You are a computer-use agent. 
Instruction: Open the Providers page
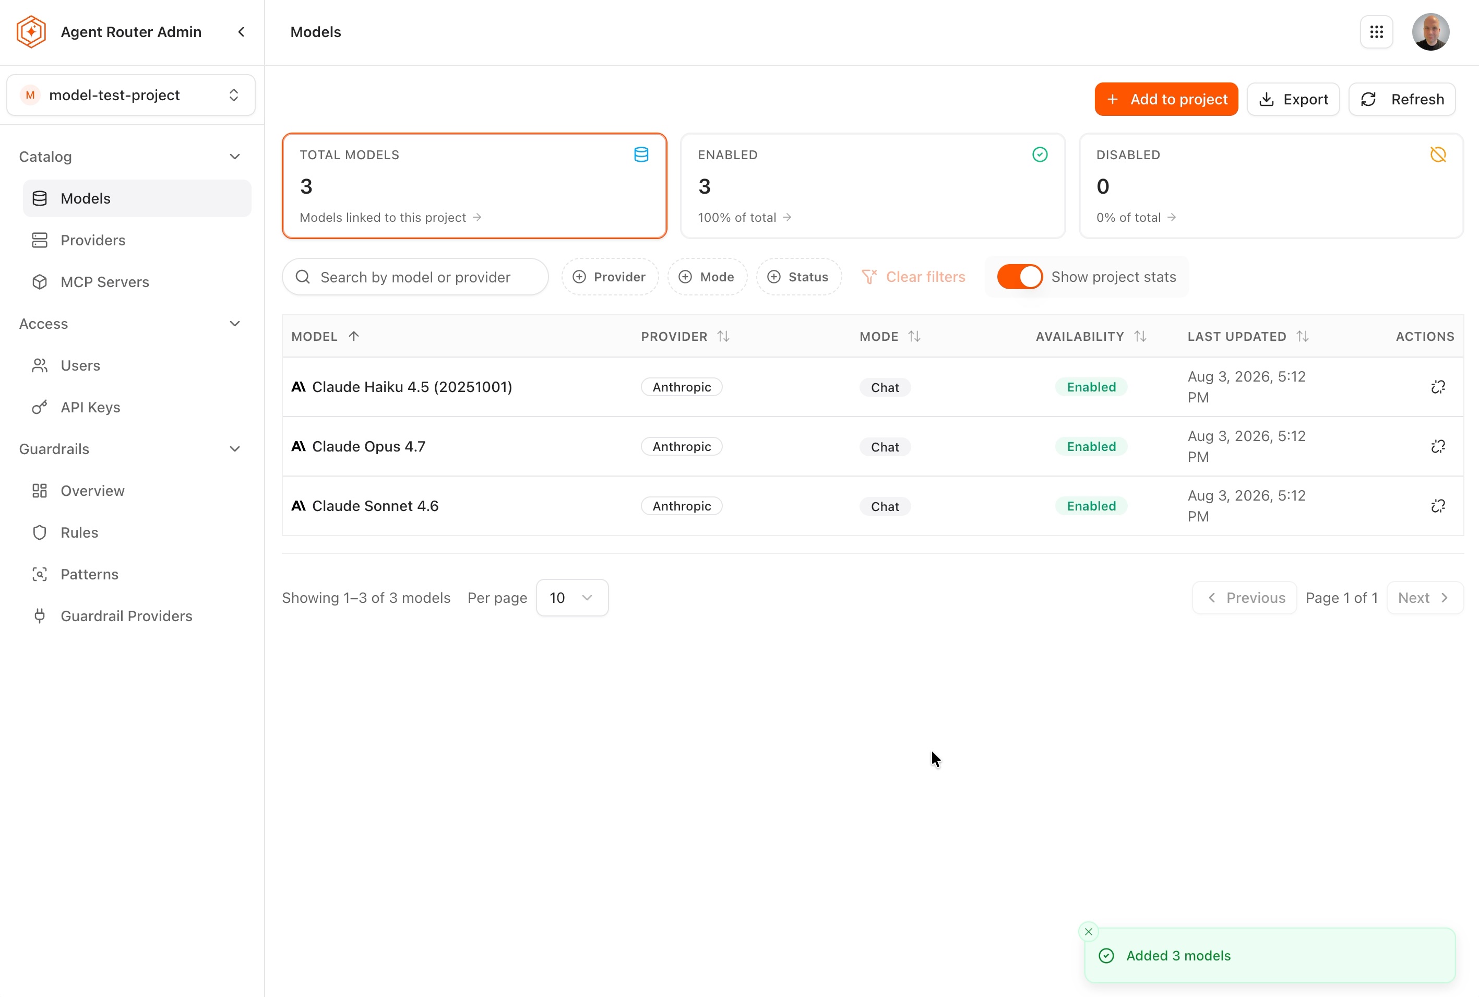pos(137,240)
